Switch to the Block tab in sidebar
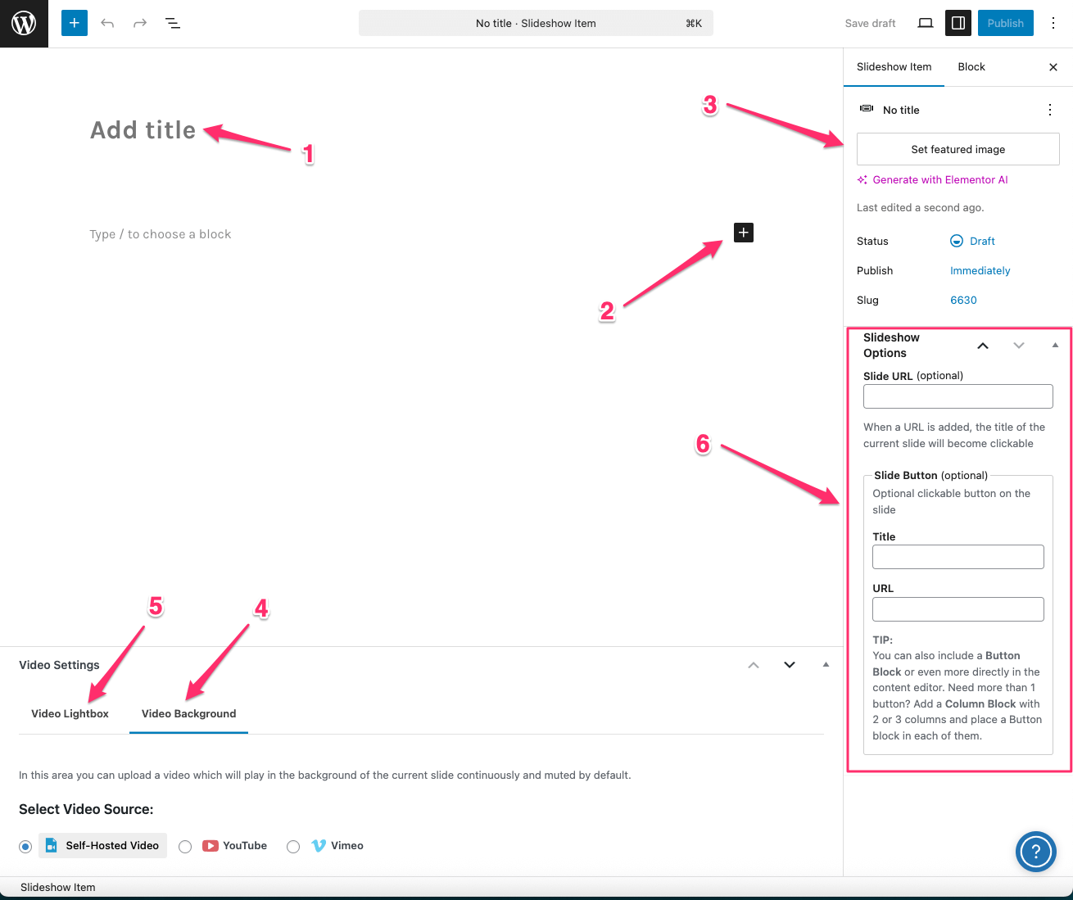1073x900 pixels. click(971, 67)
